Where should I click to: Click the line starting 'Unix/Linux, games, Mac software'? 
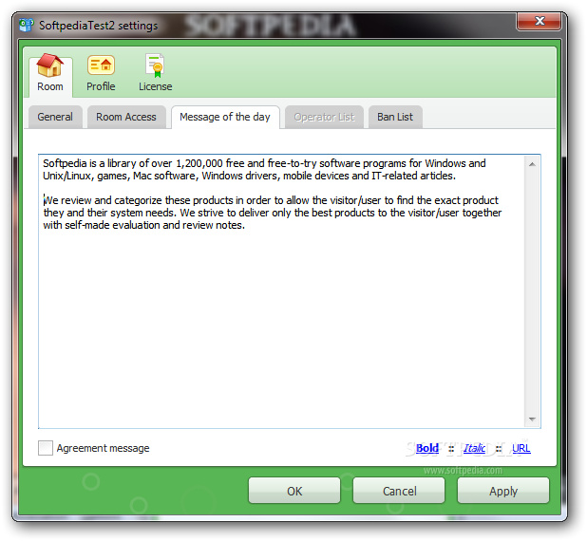pyautogui.click(x=249, y=176)
